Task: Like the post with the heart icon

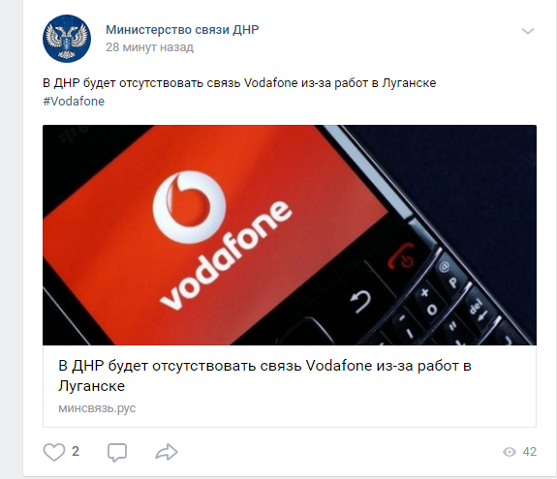Action: point(54,452)
